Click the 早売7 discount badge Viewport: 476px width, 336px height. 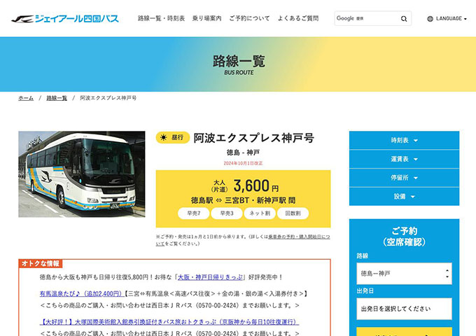click(x=193, y=212)
